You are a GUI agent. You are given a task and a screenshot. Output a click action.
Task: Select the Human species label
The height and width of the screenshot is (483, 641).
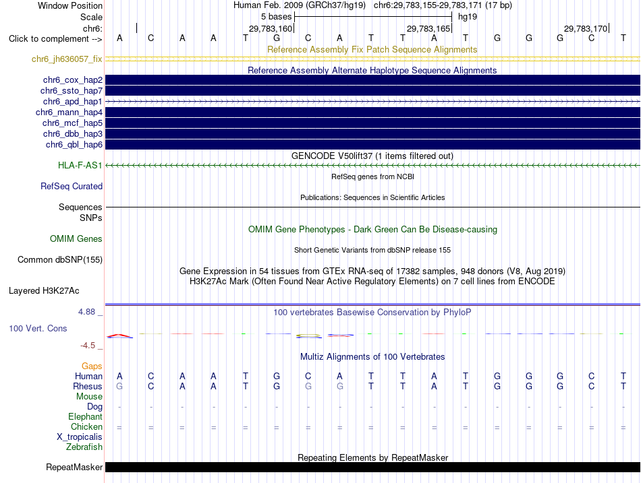click(88, 376)
